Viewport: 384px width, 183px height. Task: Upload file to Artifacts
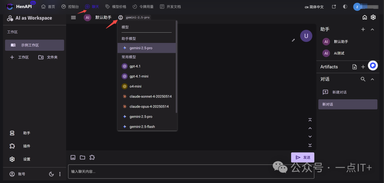[x=354, y=67]
